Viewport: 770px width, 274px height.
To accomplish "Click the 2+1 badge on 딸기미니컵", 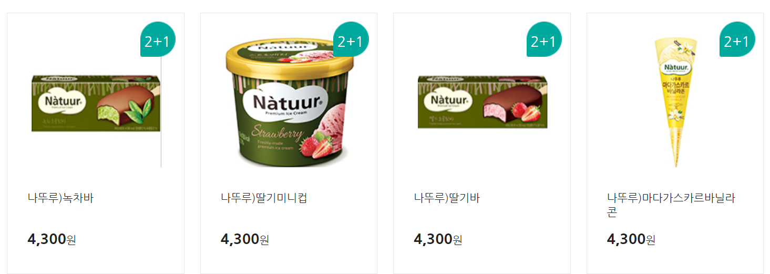I will pyautogui.click(x=351, y=39).
